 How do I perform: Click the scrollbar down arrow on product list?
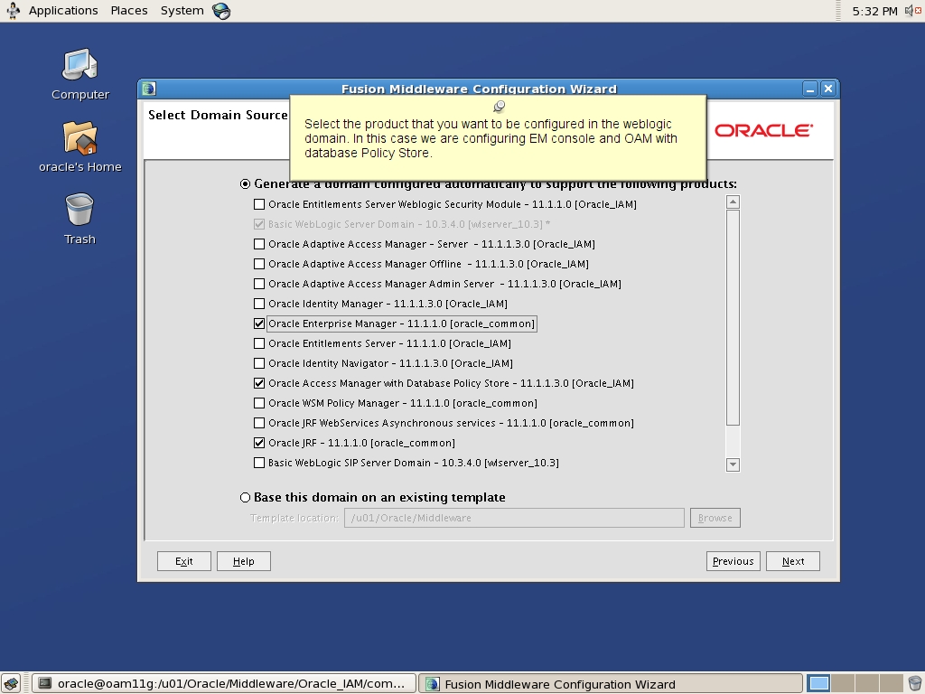pos(733,464)
